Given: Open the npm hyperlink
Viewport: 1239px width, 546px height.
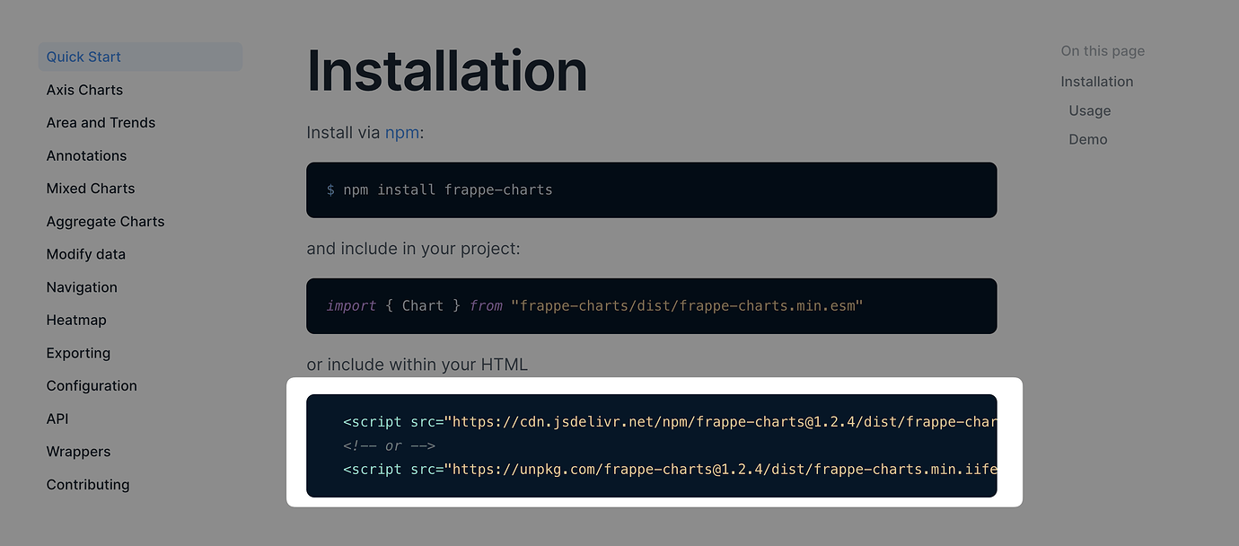Looking at the screenshot, I should click(x=401, y=132).
